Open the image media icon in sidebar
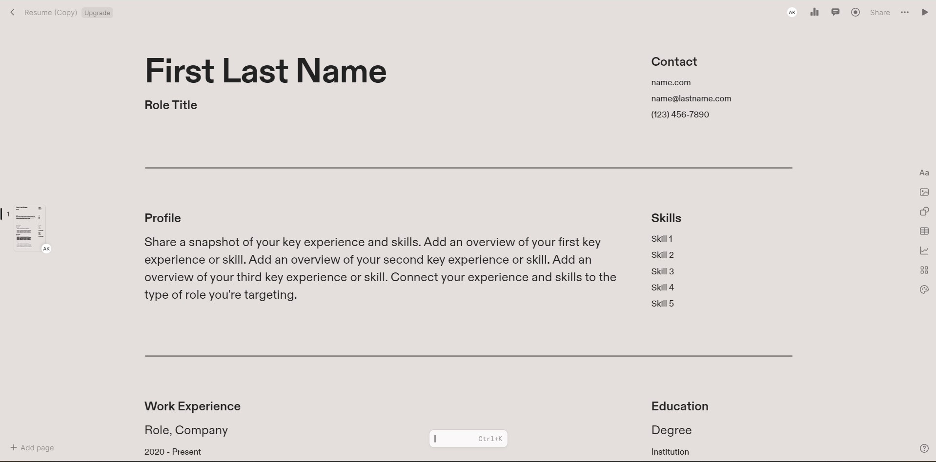This screenshot has height=462, width=936. coord(924,192)
